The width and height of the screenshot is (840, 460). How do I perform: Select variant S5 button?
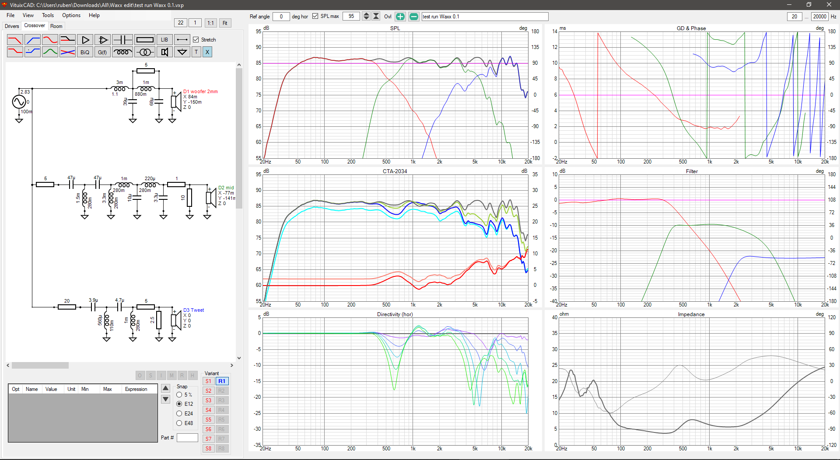[208, 420]
